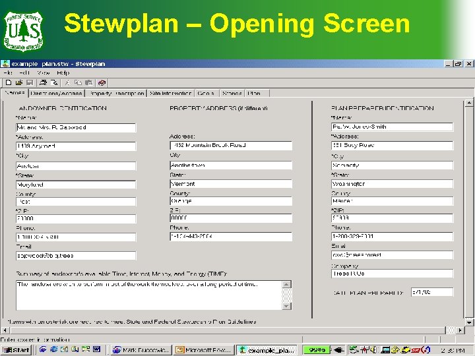475x356 pixels.
Task: Click the horizontal scrollbar left arrow
Action: point(5,330)
